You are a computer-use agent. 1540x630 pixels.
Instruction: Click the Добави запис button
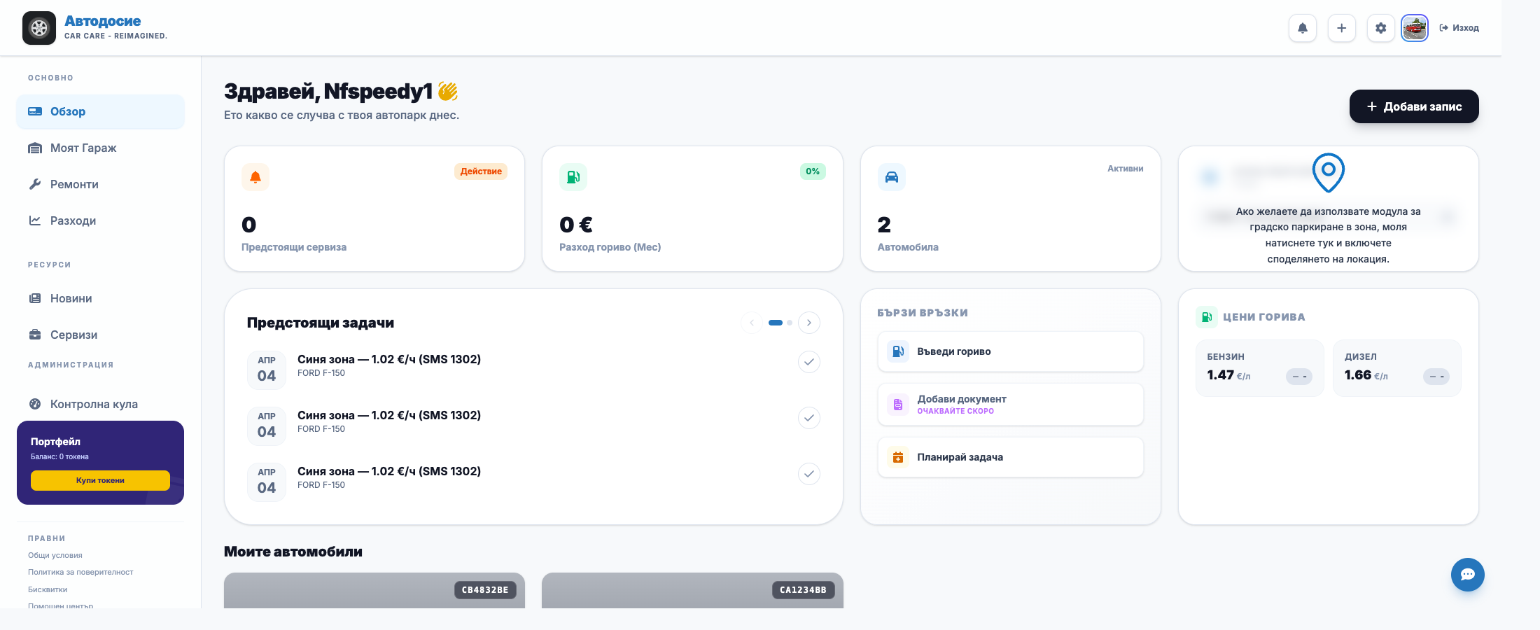pos(1414,106)
